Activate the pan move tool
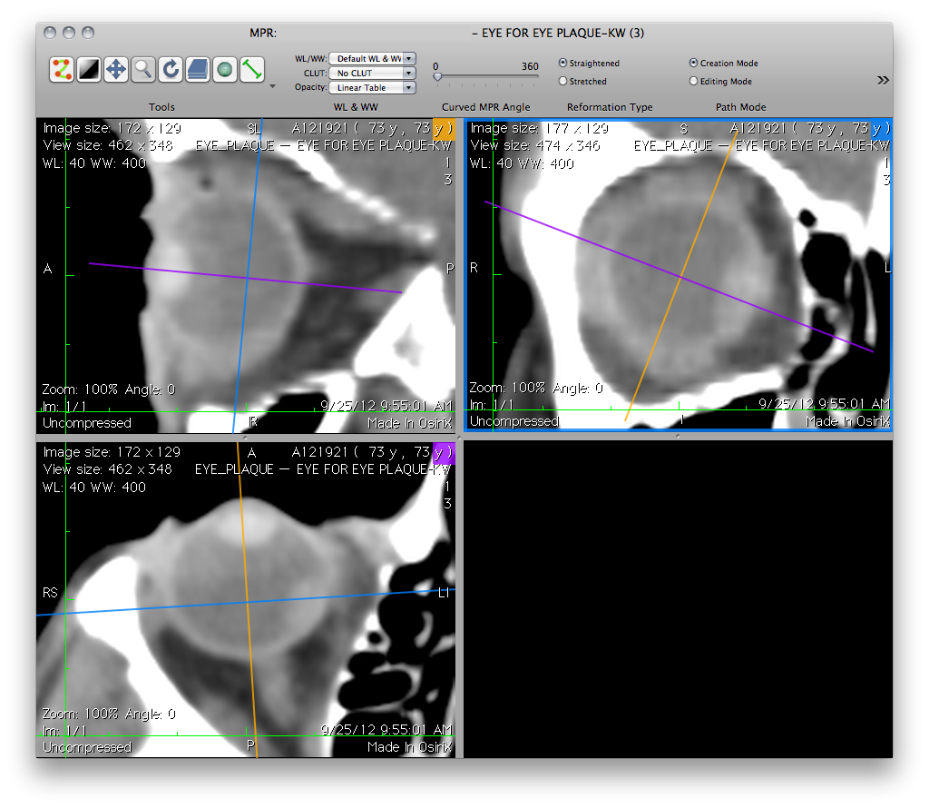Screen dimensions: 929x808 click(116, 69)
